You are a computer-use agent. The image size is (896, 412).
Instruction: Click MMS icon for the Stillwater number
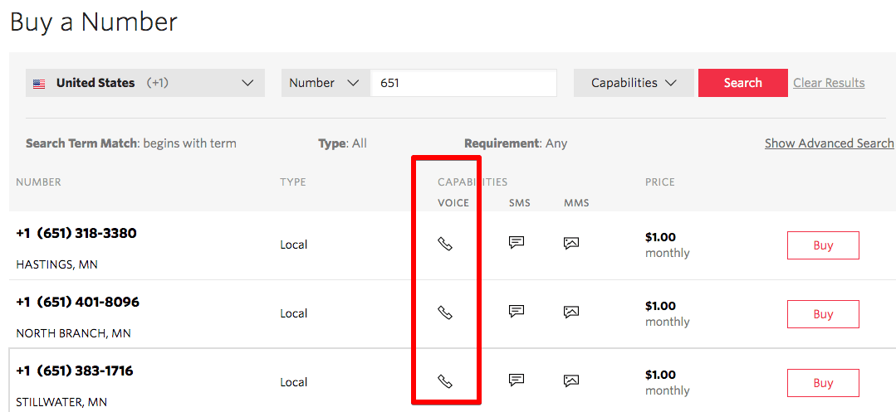coord(570,380)
